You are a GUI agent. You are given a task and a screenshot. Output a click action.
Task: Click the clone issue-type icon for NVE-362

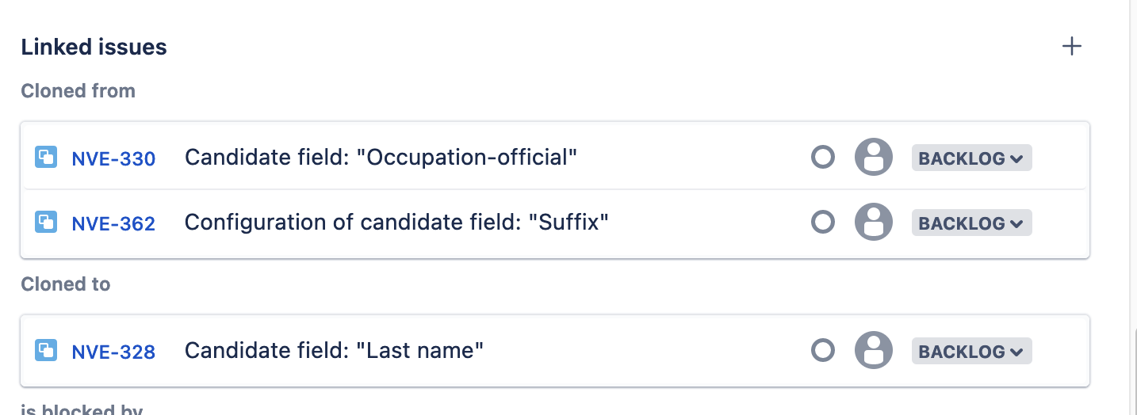tap(46, 222)
